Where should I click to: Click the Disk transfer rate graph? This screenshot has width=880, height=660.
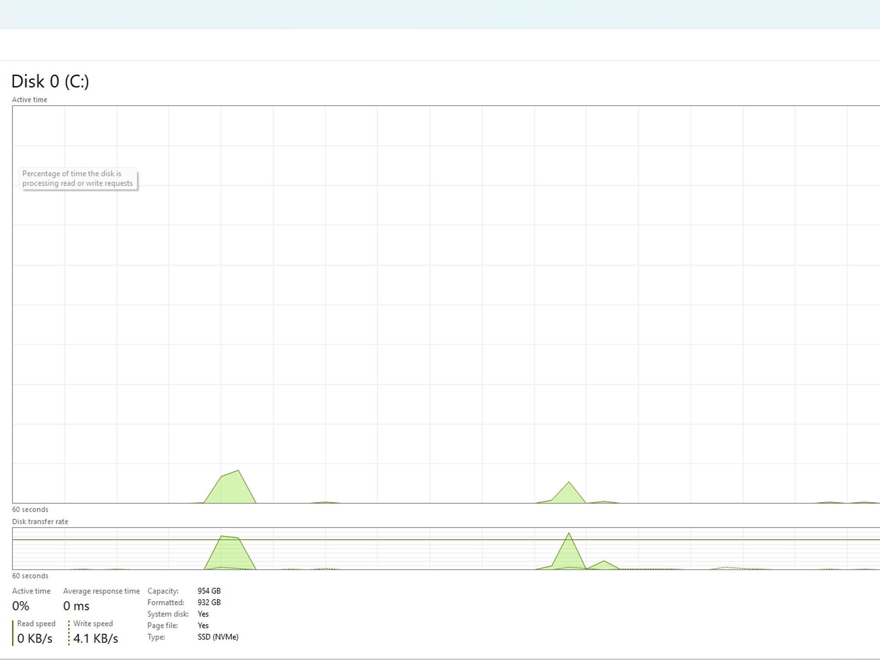tap(446, 549)
